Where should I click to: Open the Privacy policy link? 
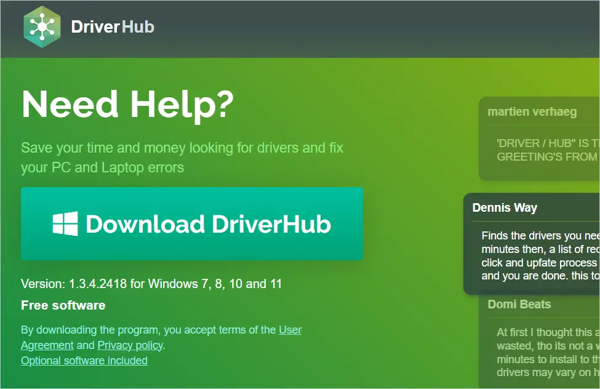(130, 345)
